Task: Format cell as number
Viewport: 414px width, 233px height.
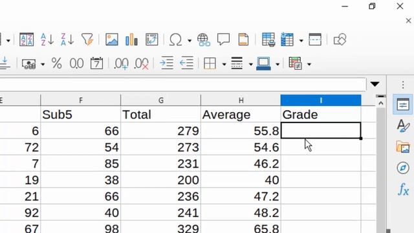Action: coord(76,63)
